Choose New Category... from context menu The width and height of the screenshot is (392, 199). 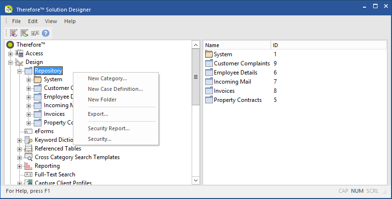pyautogui.click(x=116, y=78)
